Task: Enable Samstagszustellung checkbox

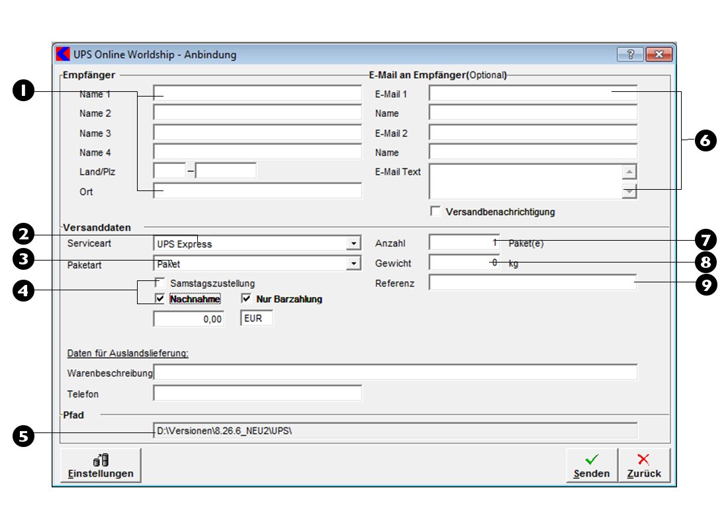Action: (159, 282)
